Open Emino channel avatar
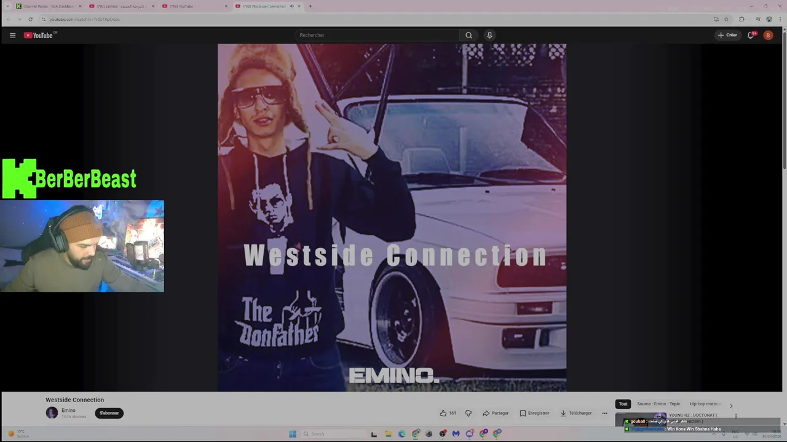 (x=52, y=413)
